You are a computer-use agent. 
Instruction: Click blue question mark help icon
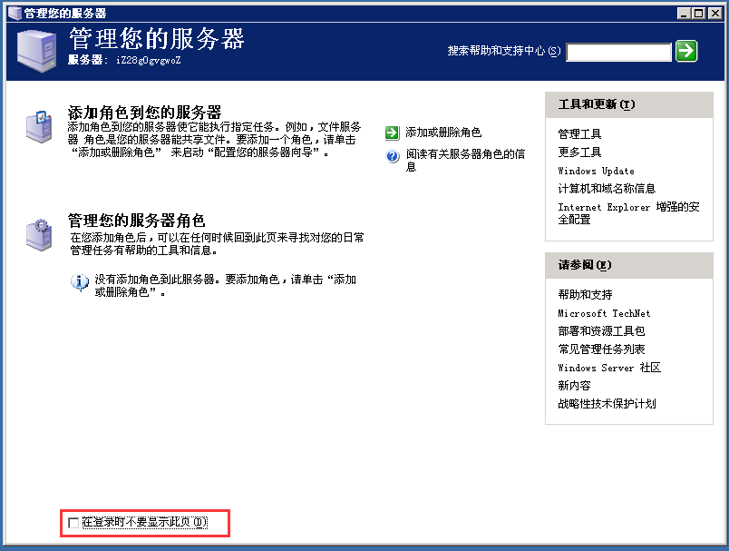pyautogui.click(x=392, y=156)
